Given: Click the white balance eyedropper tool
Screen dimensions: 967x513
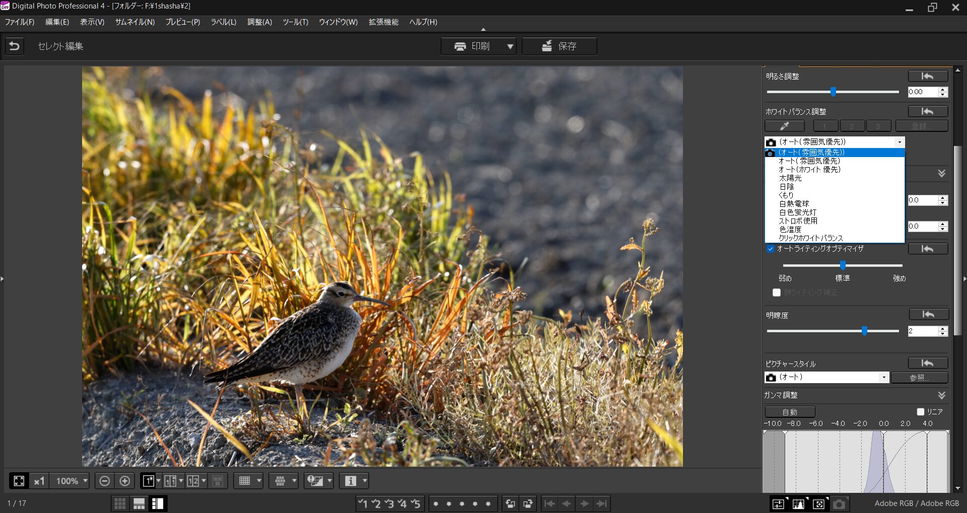Looking at the screenshot, I should (784, 126).
